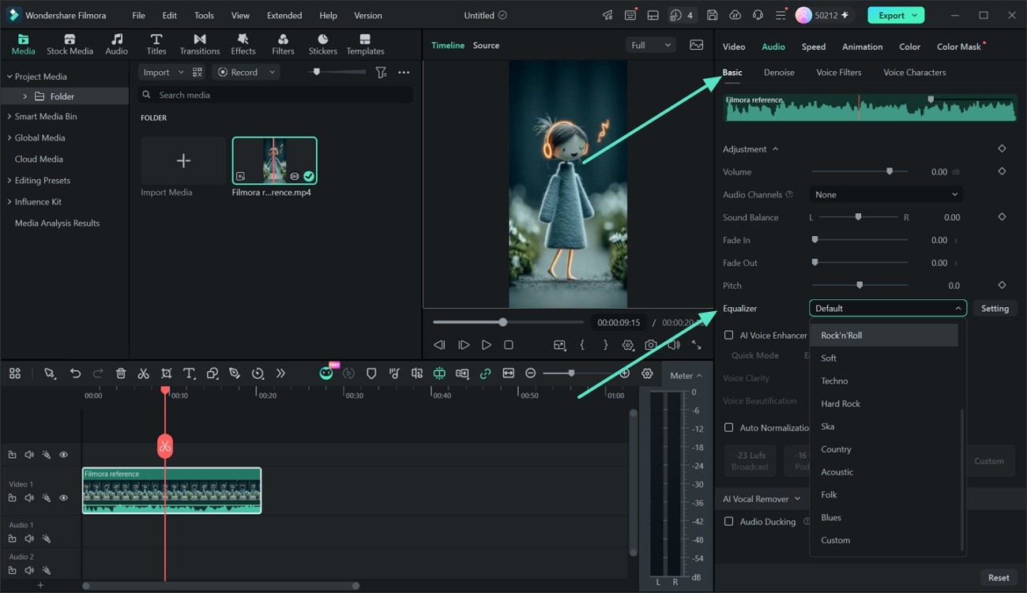The width and height of the screenshot is (1027, 593).
Task: Open the media panel more options dots
Action: (404, 72)
